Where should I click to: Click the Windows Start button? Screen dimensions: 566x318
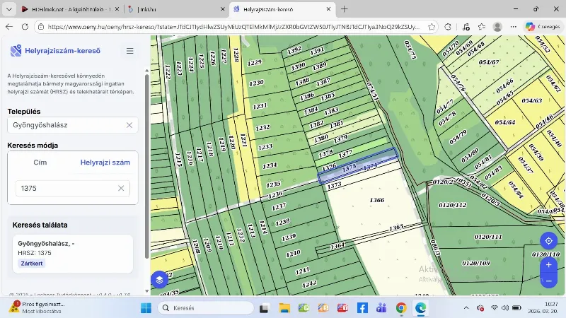146,308
